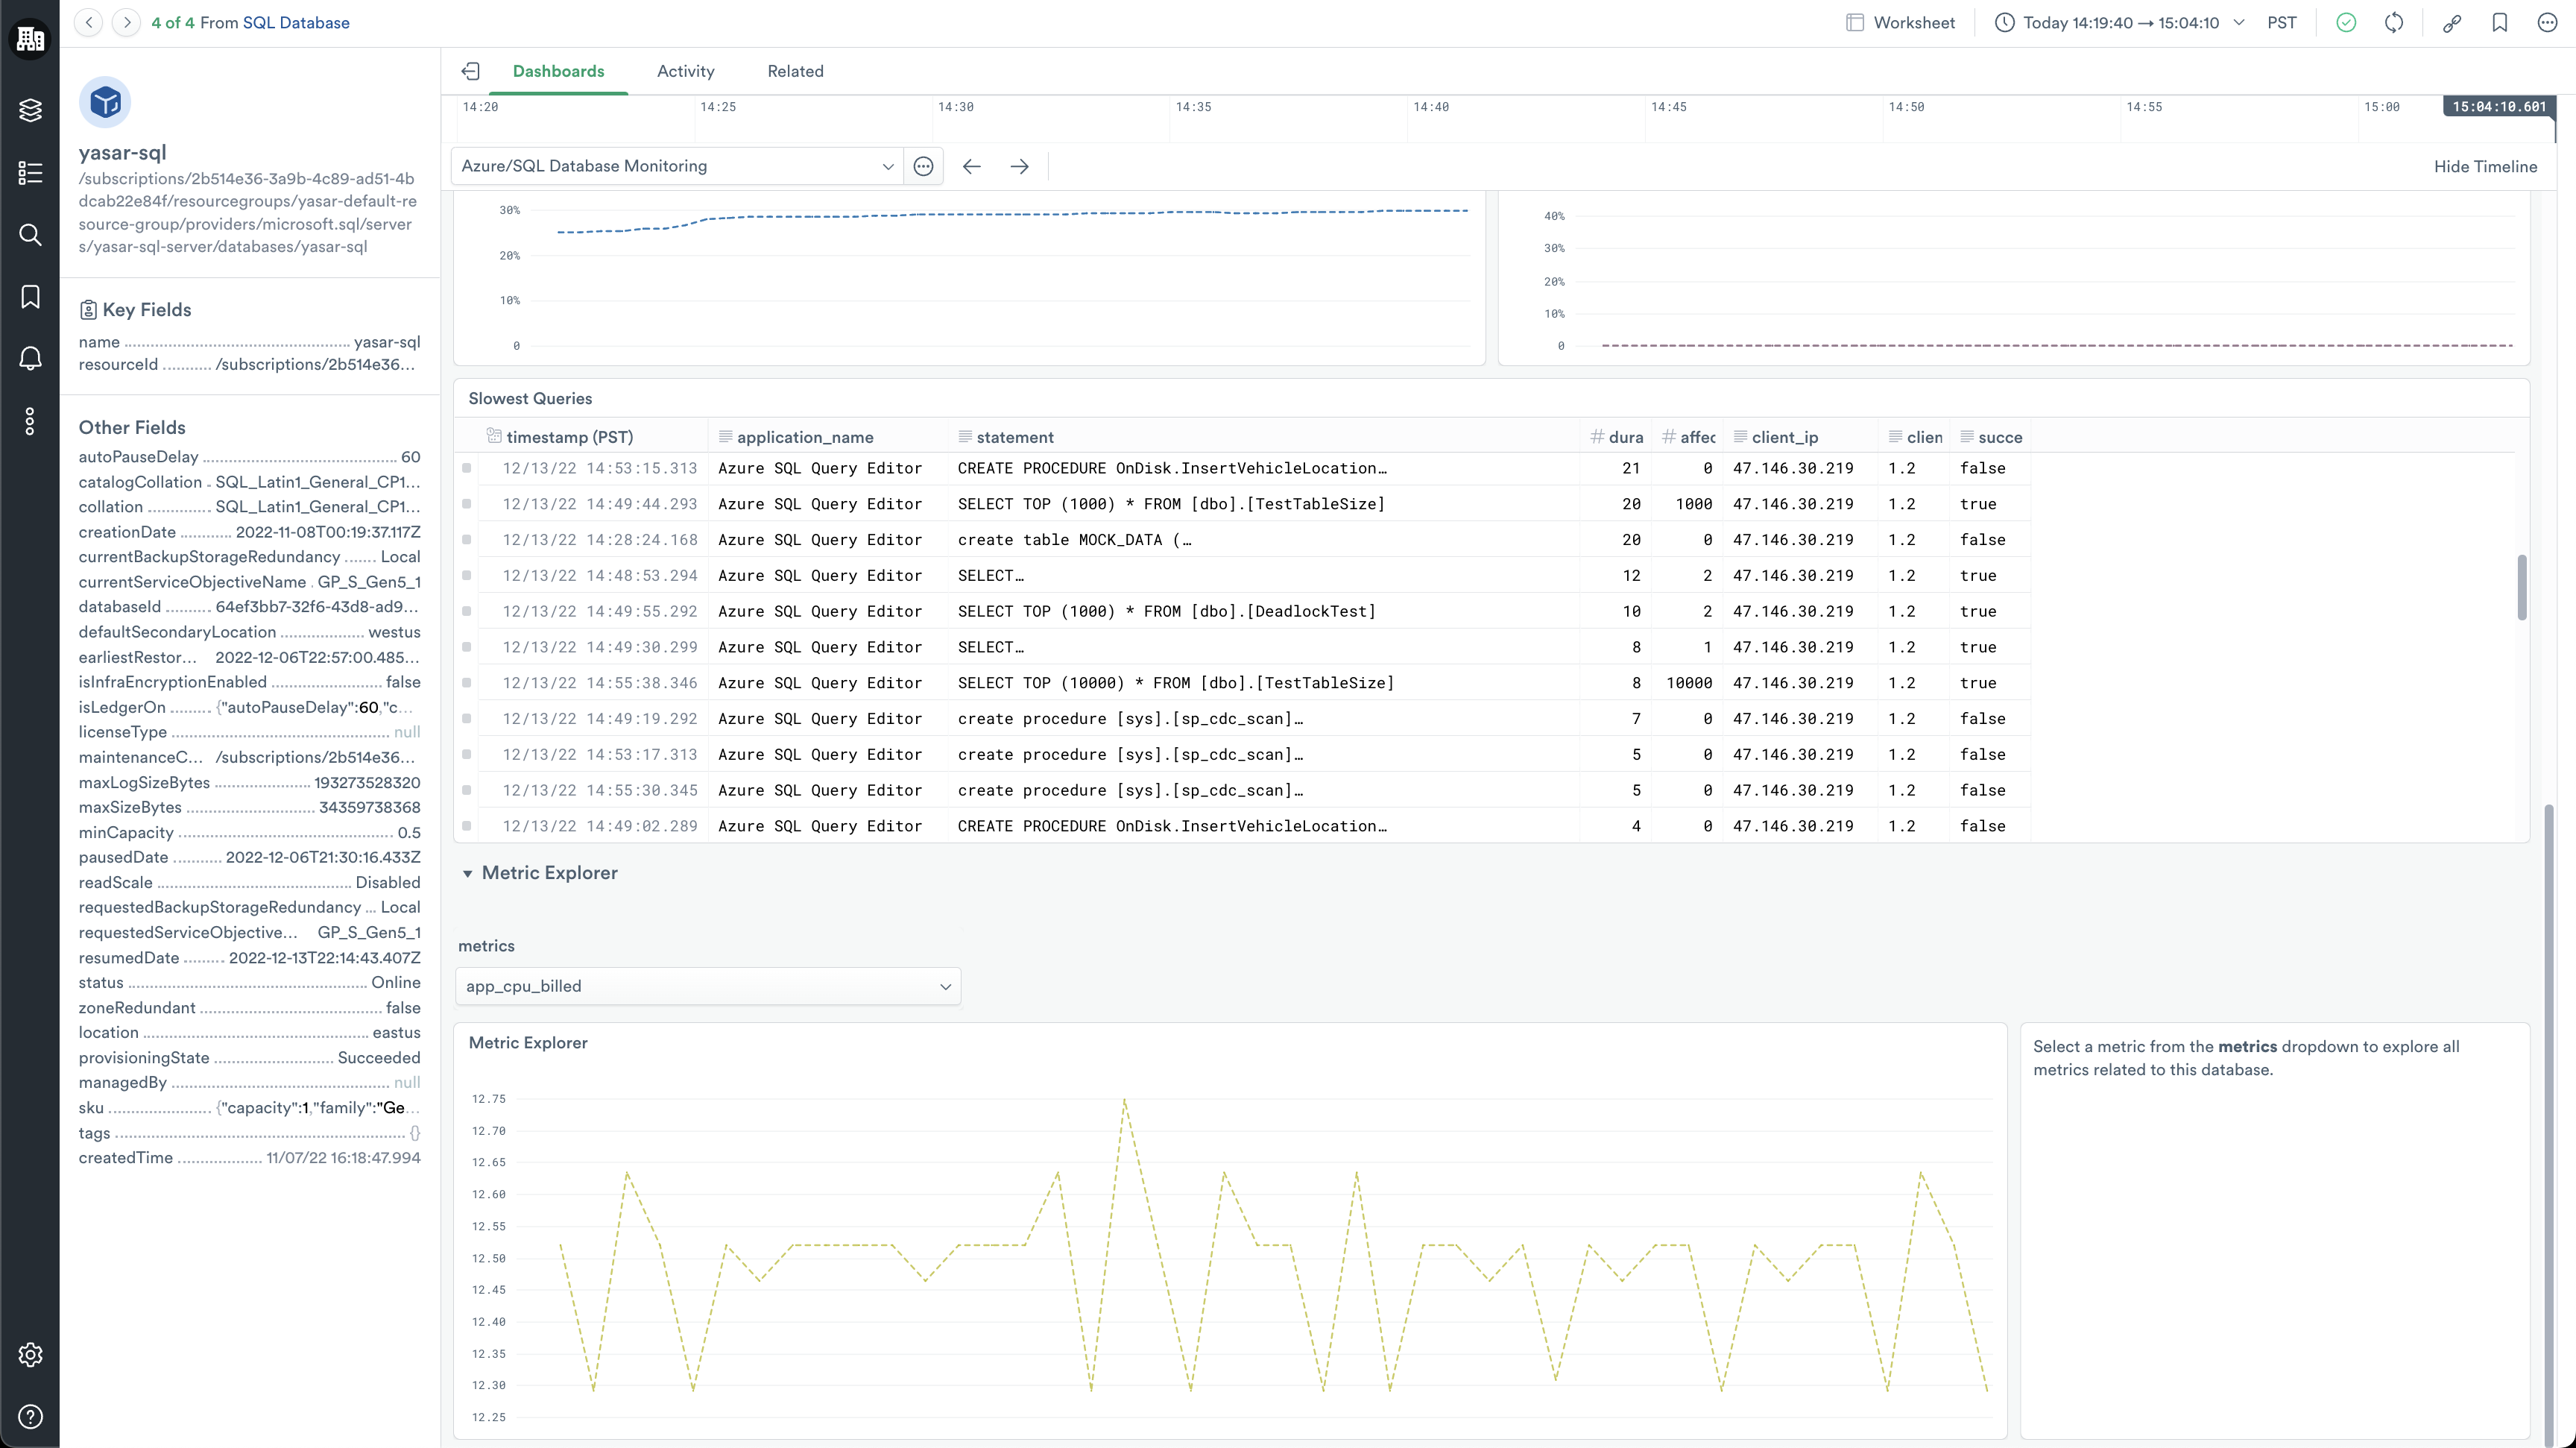
Task: Switch to the Activity tab
Action: point(685,71)
